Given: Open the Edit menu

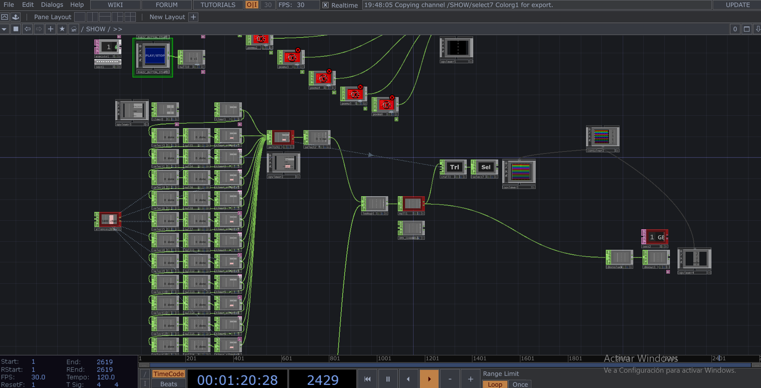Looking at the screenshot, I should point(28,5).
